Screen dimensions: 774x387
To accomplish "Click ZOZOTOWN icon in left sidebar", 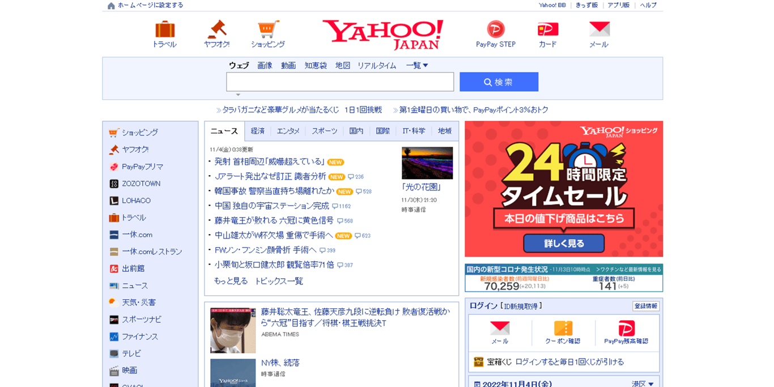I will coord(114,184).
